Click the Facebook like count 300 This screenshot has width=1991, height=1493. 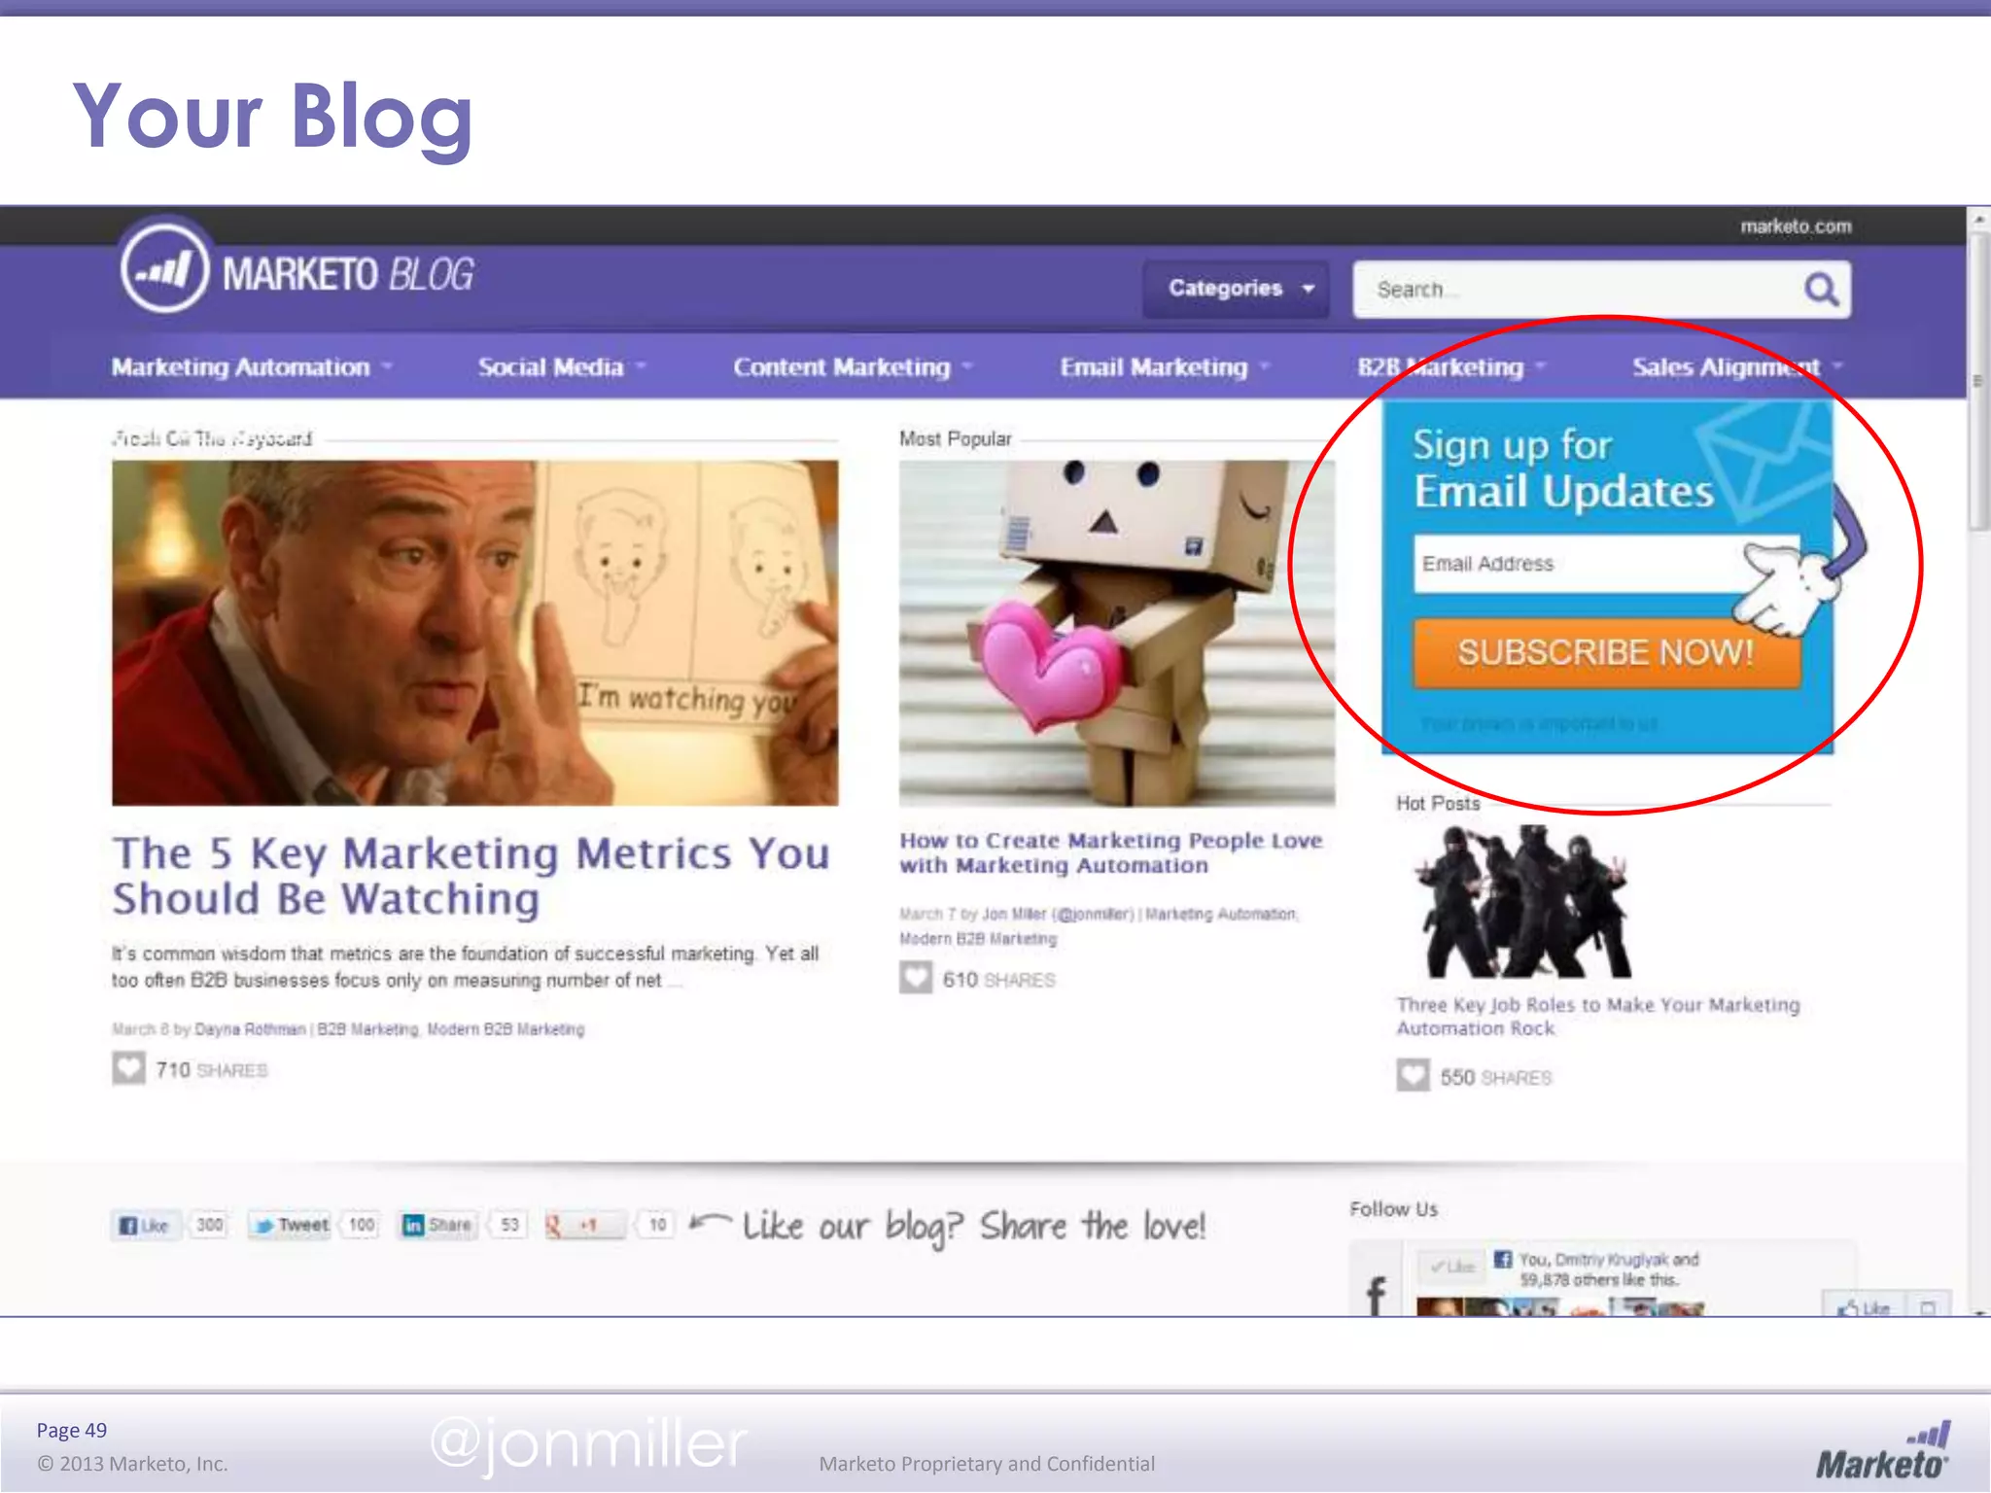click(209, 1225)
